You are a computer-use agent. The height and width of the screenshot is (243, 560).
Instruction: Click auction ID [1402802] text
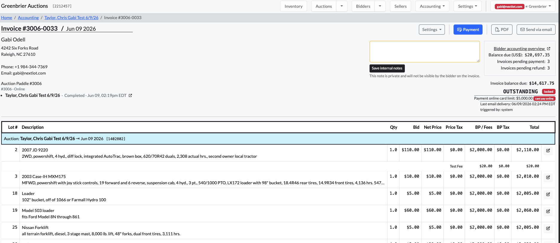(x=116, y=139)
